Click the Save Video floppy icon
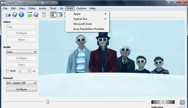188x108 pixels. point(15,15)
